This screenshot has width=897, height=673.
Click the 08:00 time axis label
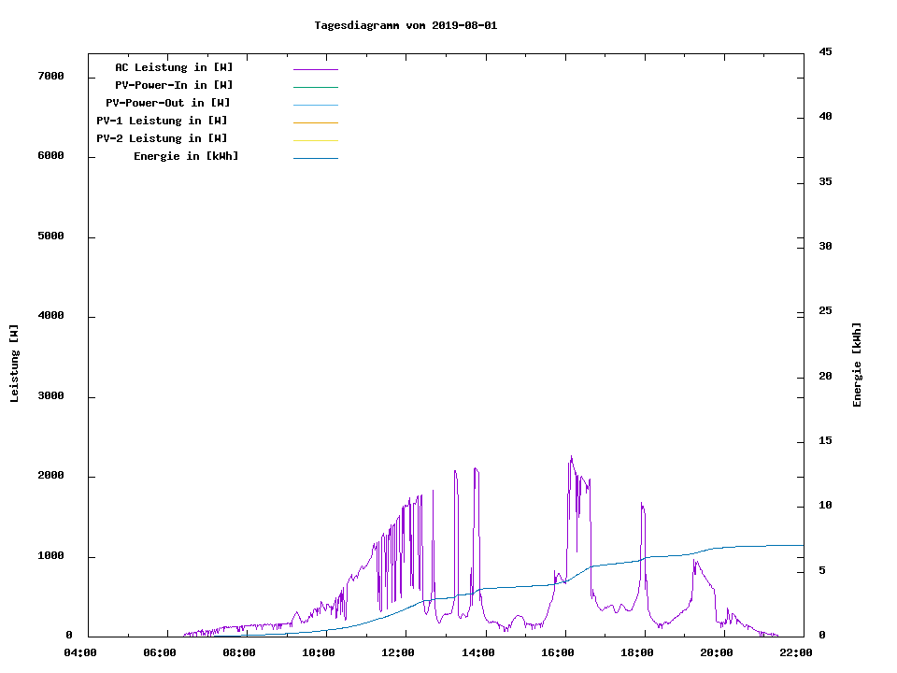click(239, 652)
